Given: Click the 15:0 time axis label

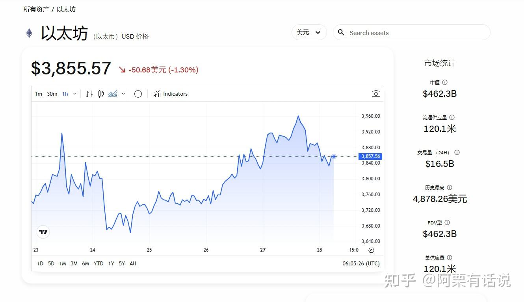Looking at the screenshot, I should 354,250.
